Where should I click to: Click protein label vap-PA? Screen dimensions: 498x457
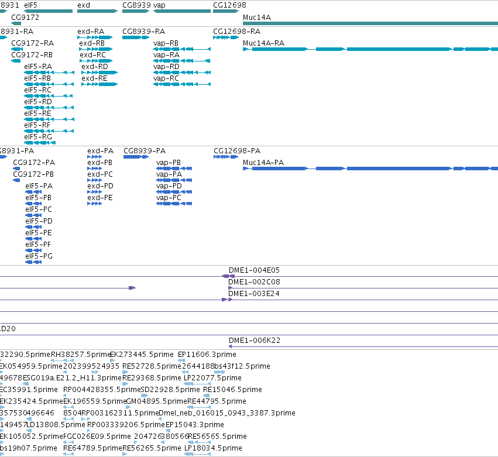(169, 174)
